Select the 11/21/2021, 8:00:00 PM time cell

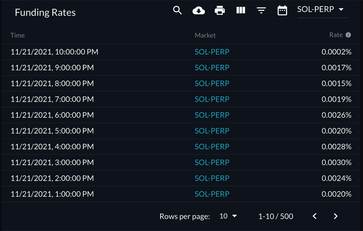pyautogui.click(x=52, y=83)
